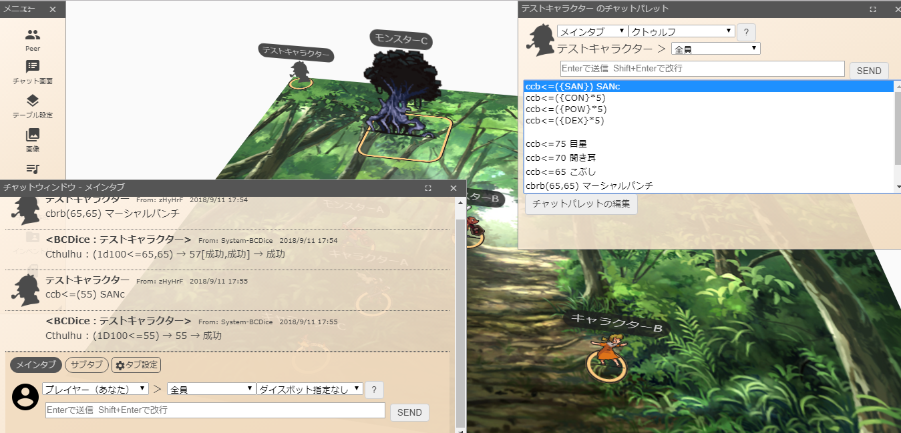Select palette line ccb<=({SAN}) SANc
Image resolution: width=901 pixels, height=433 pixels.
[x=709, y=86]
